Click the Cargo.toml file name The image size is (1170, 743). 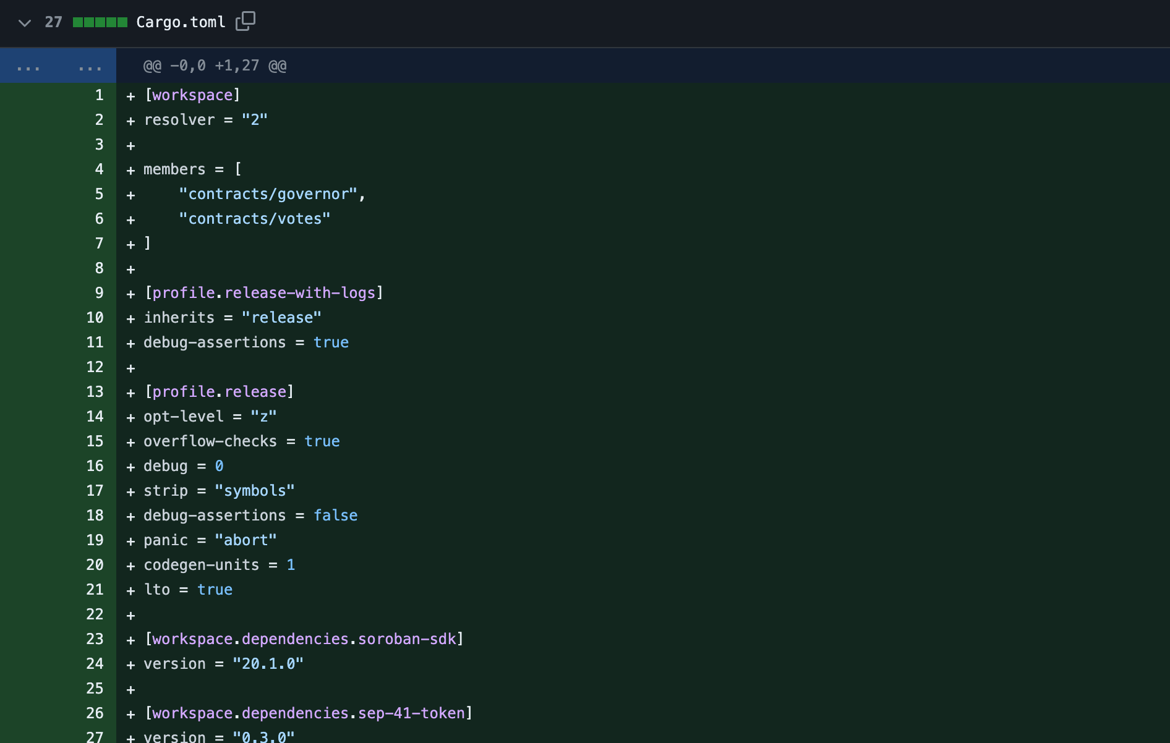(182, 22)
